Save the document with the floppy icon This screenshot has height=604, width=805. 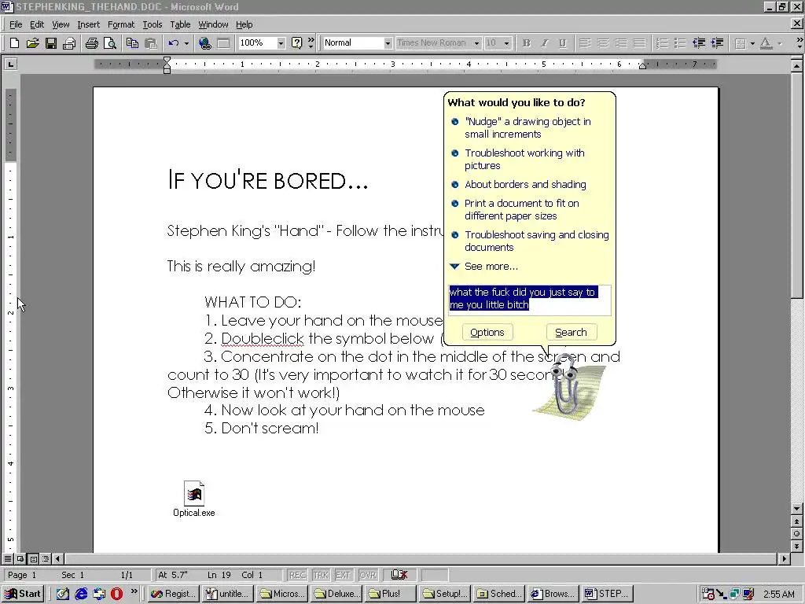[50, 43]
